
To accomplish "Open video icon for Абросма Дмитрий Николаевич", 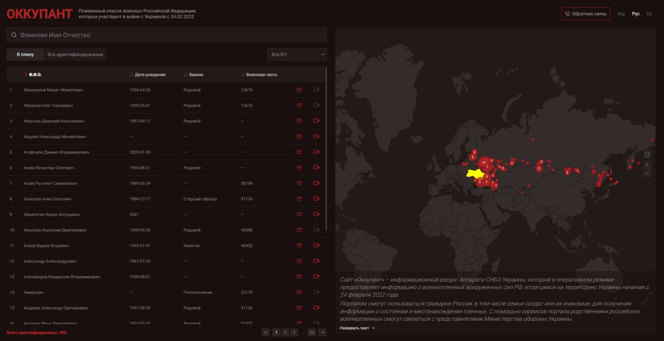I will [x=316, y=121].
